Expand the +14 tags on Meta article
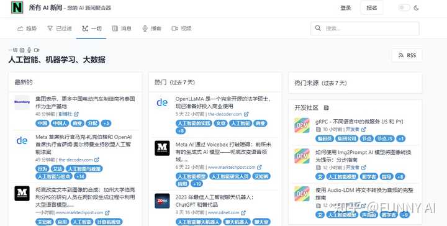Image resolution: width=447 pixels, height=226 pixels. [x=80, y=176]
